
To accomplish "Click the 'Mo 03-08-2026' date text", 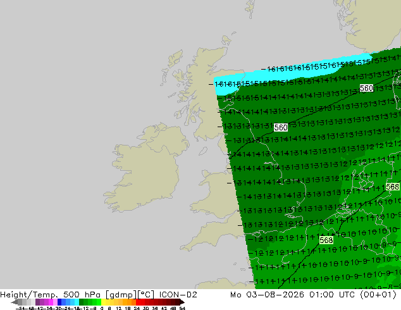I will point(267,295).
